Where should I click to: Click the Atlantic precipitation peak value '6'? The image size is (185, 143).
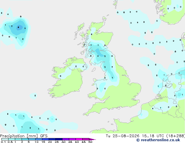pyautogui.click(x=18, y=27)
